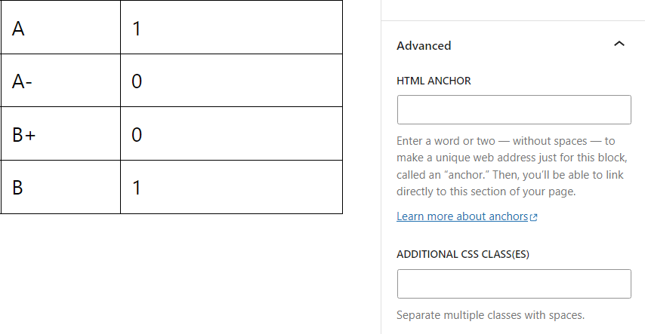Focus the Additional CSS class(es) field
This screenshot has width=645, height=334.
[514, 283]
